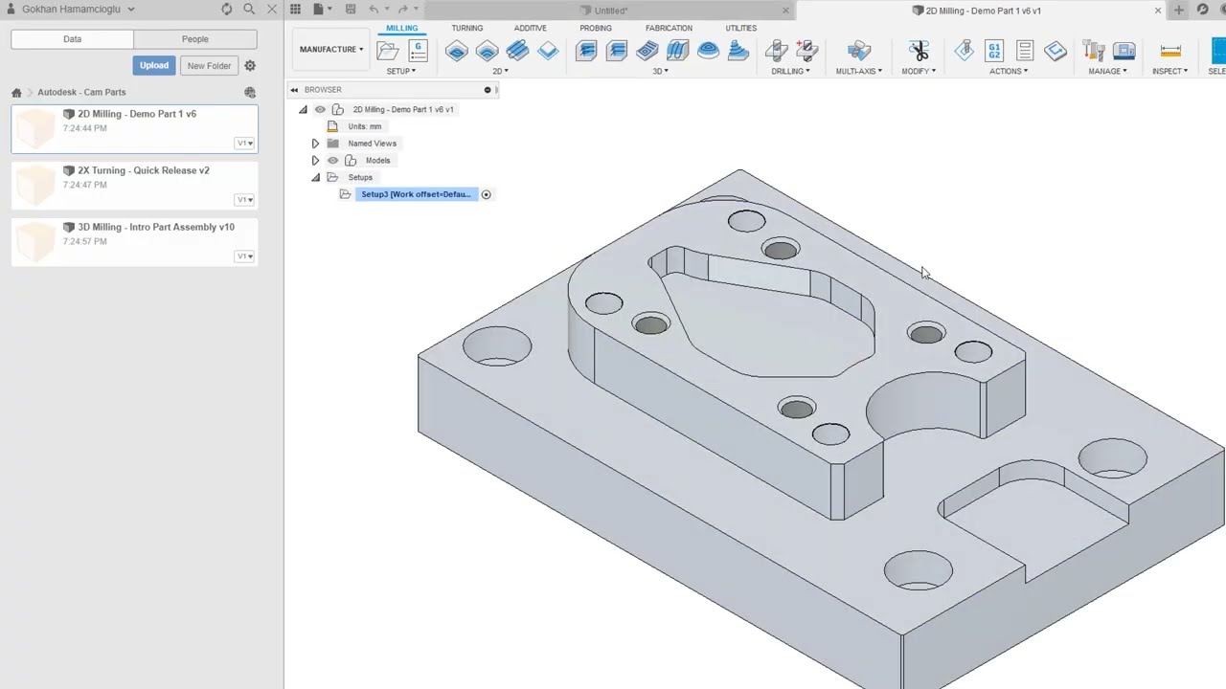Viewport: 1226px width, 689px height.
Task: Toggle visibility of Models node
Action: pos(332,161)
